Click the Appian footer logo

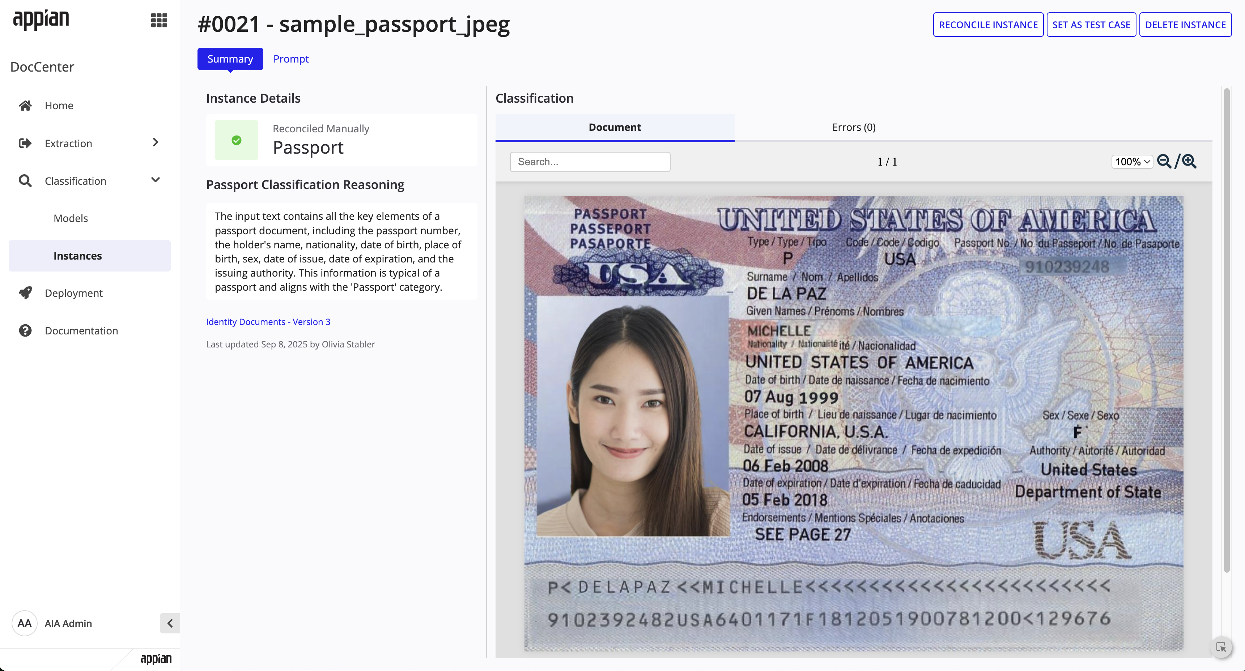click(x=156, y=659)
